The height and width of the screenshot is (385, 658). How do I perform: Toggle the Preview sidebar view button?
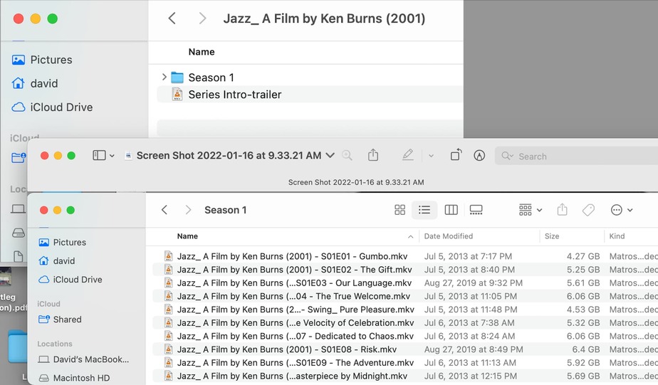coord(99,156)
